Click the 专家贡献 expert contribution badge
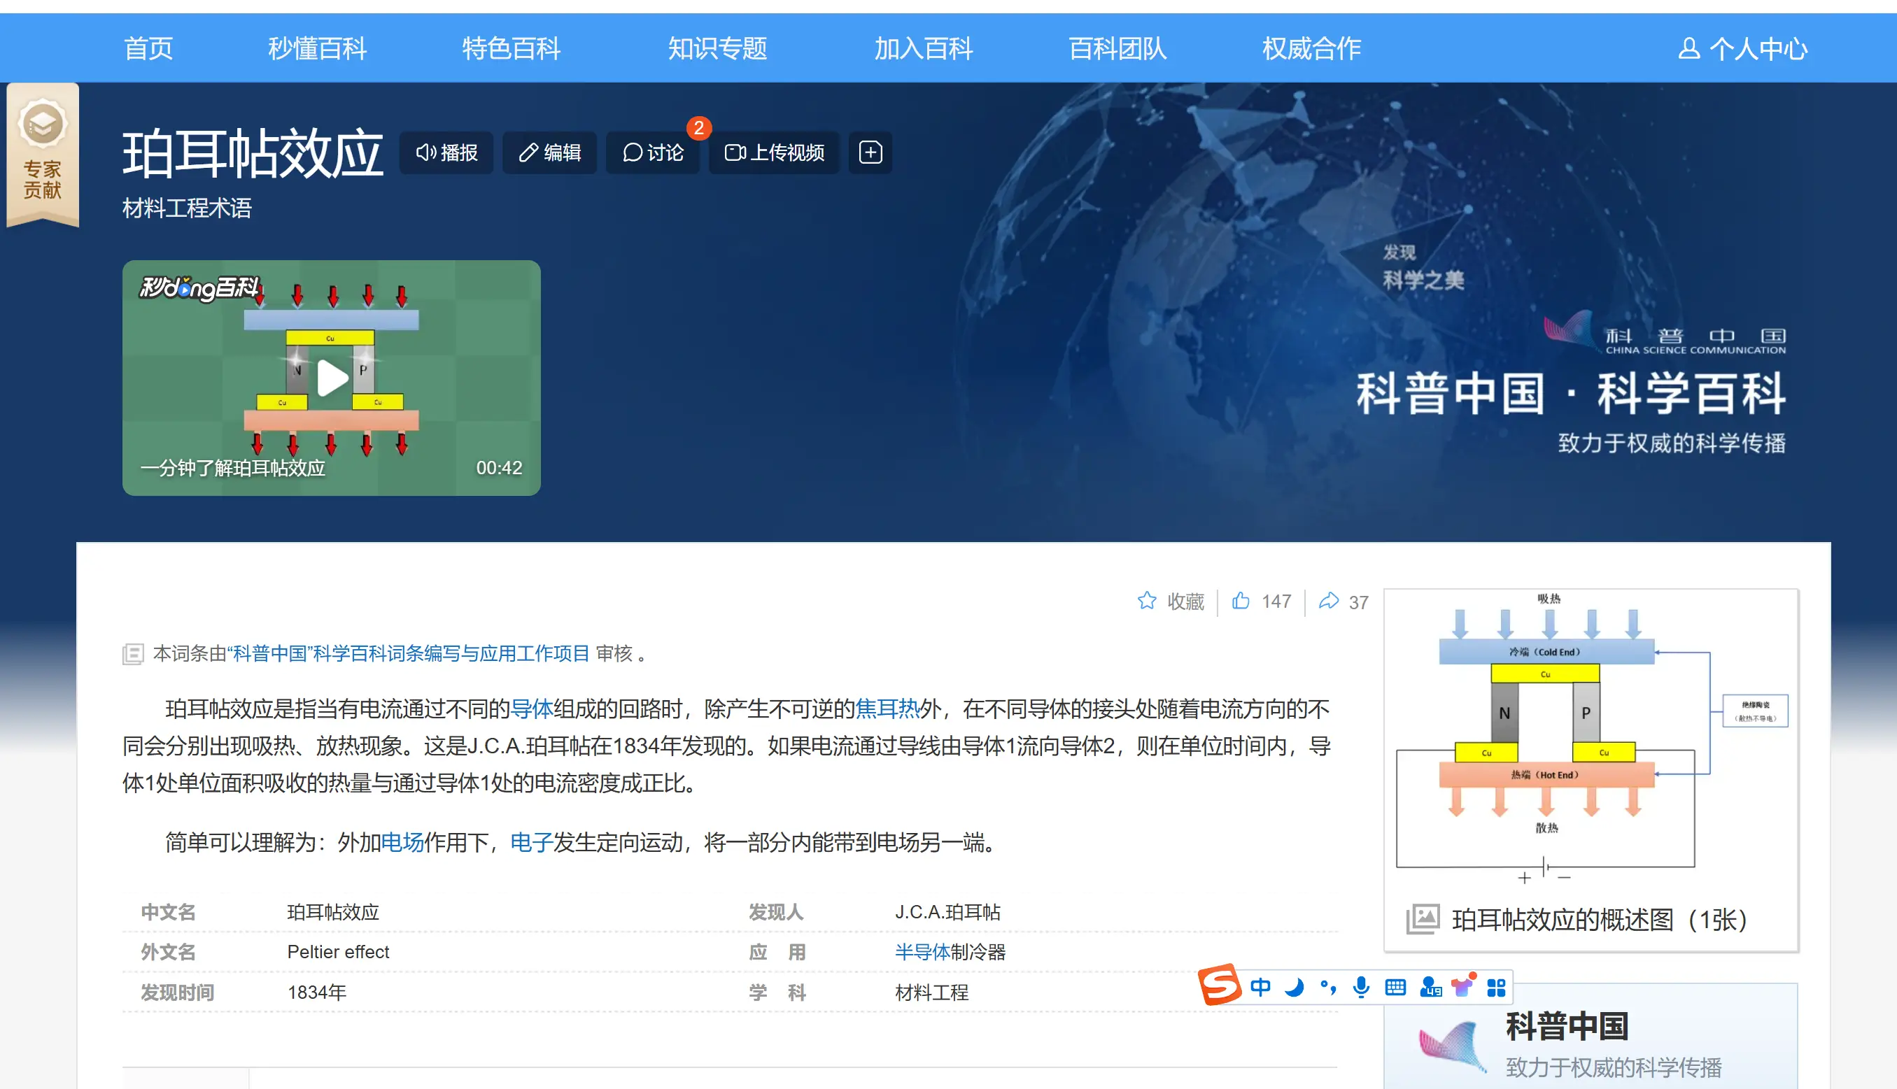1897x1089 pixels. coord(43,155)
